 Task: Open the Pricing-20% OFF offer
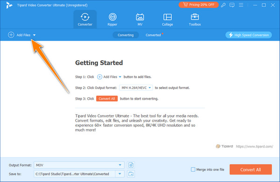(199, 5)
